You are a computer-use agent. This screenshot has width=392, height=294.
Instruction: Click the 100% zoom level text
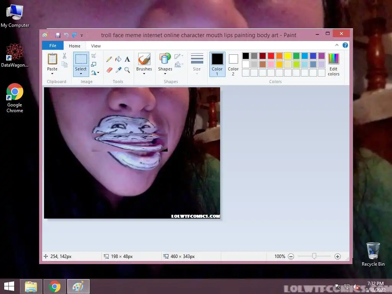pyautogui.click(x=280, y=256)
